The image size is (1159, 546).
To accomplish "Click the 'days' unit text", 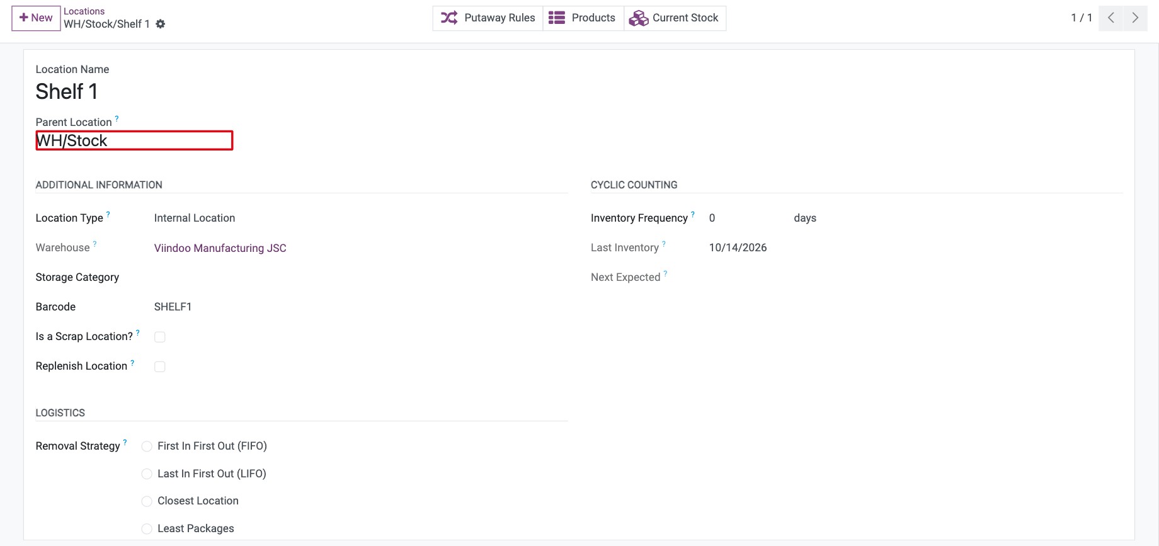I will tap(805, 218).
